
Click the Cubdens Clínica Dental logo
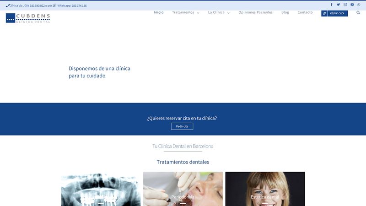[28, 18]
